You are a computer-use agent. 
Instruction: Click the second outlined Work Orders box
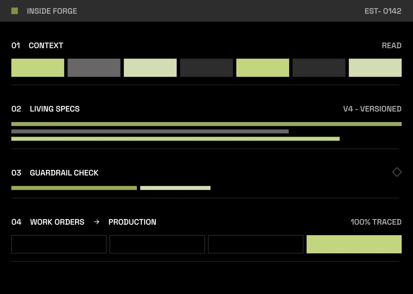[x=157, y=244]
